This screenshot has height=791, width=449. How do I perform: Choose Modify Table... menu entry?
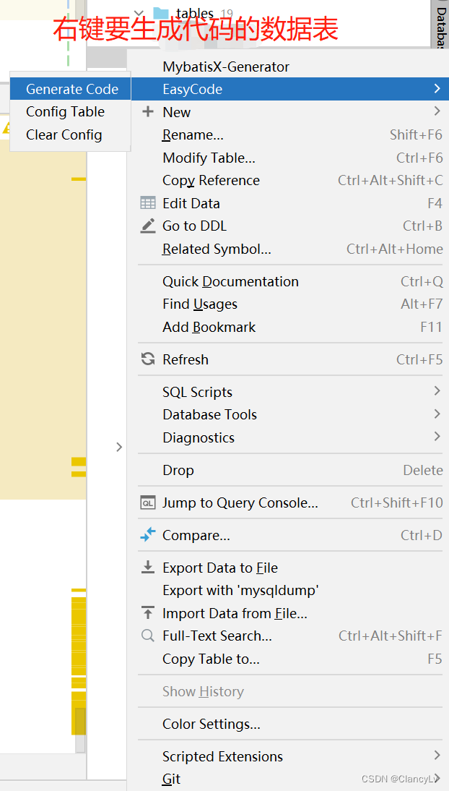coord(289,158)
